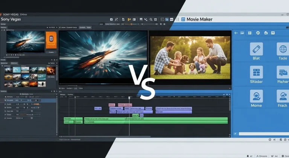Toggle the blue highlighted toolbar icon
This screenshot has height=158, width=289.
click(167, 19)
